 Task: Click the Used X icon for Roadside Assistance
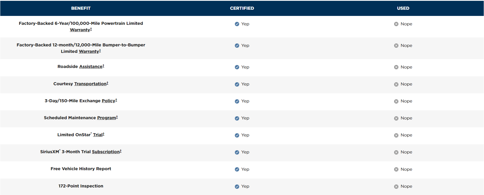[396, 67]
